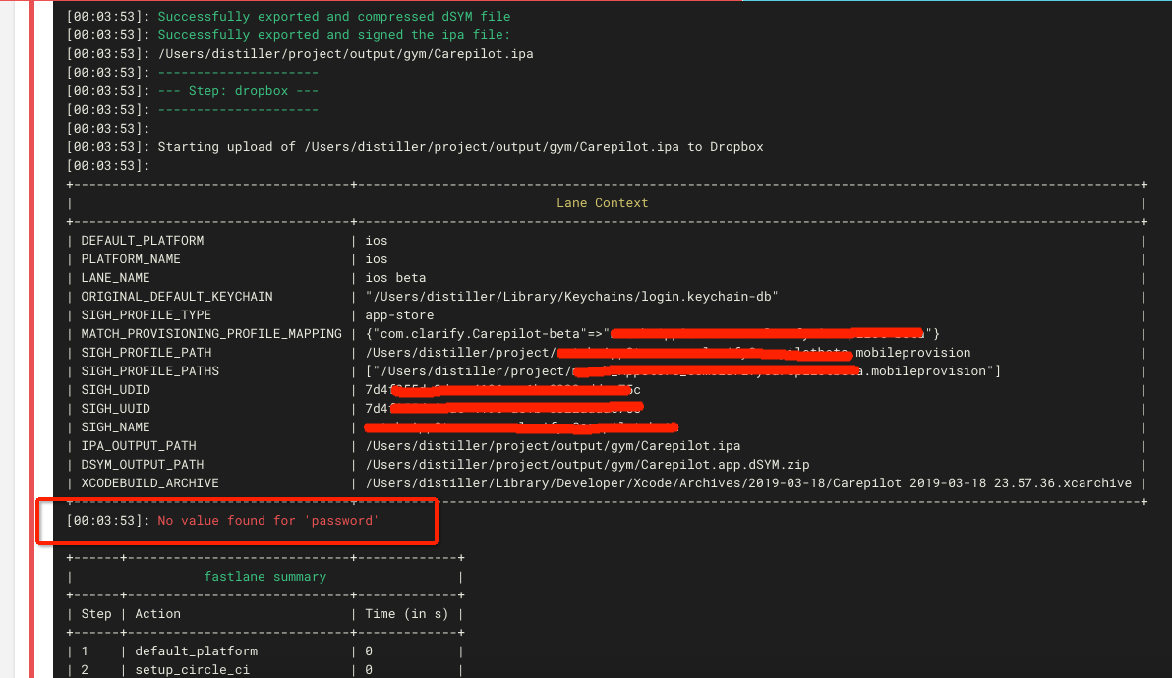Click the Carepilot .xcarchive path value
The height and width of the screenshot is (678, 1172).
click(x=748, y=483)
